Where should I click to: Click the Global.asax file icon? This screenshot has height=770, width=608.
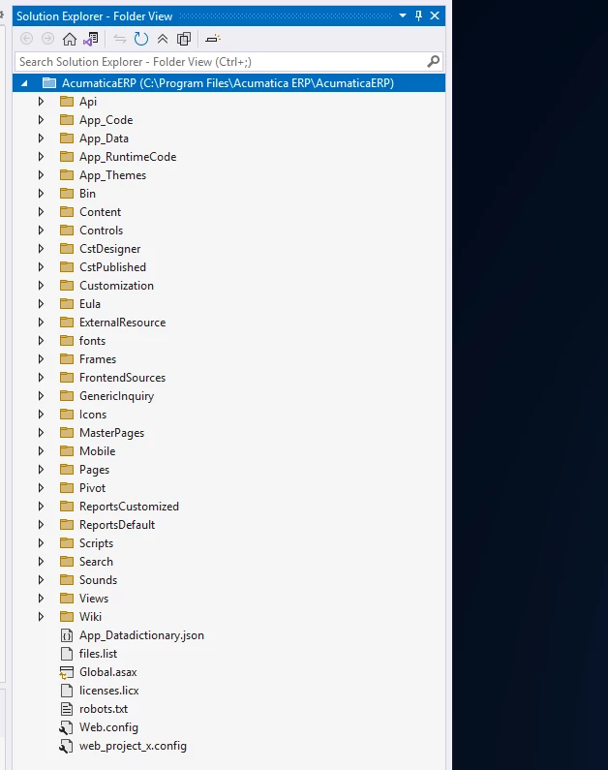click(66, 672)
